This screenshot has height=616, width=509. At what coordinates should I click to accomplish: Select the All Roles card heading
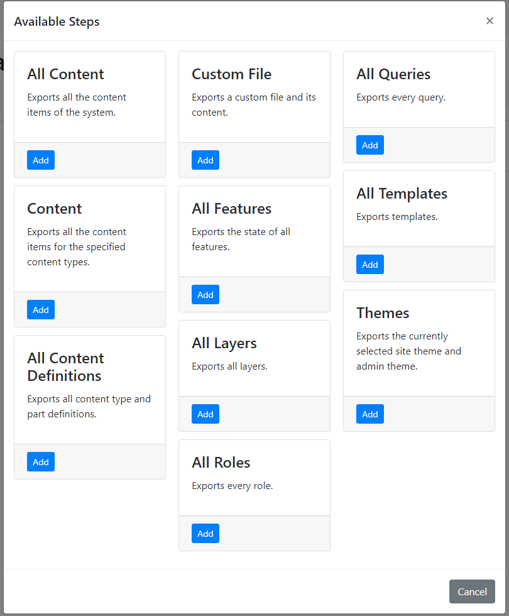coord(221,463)
